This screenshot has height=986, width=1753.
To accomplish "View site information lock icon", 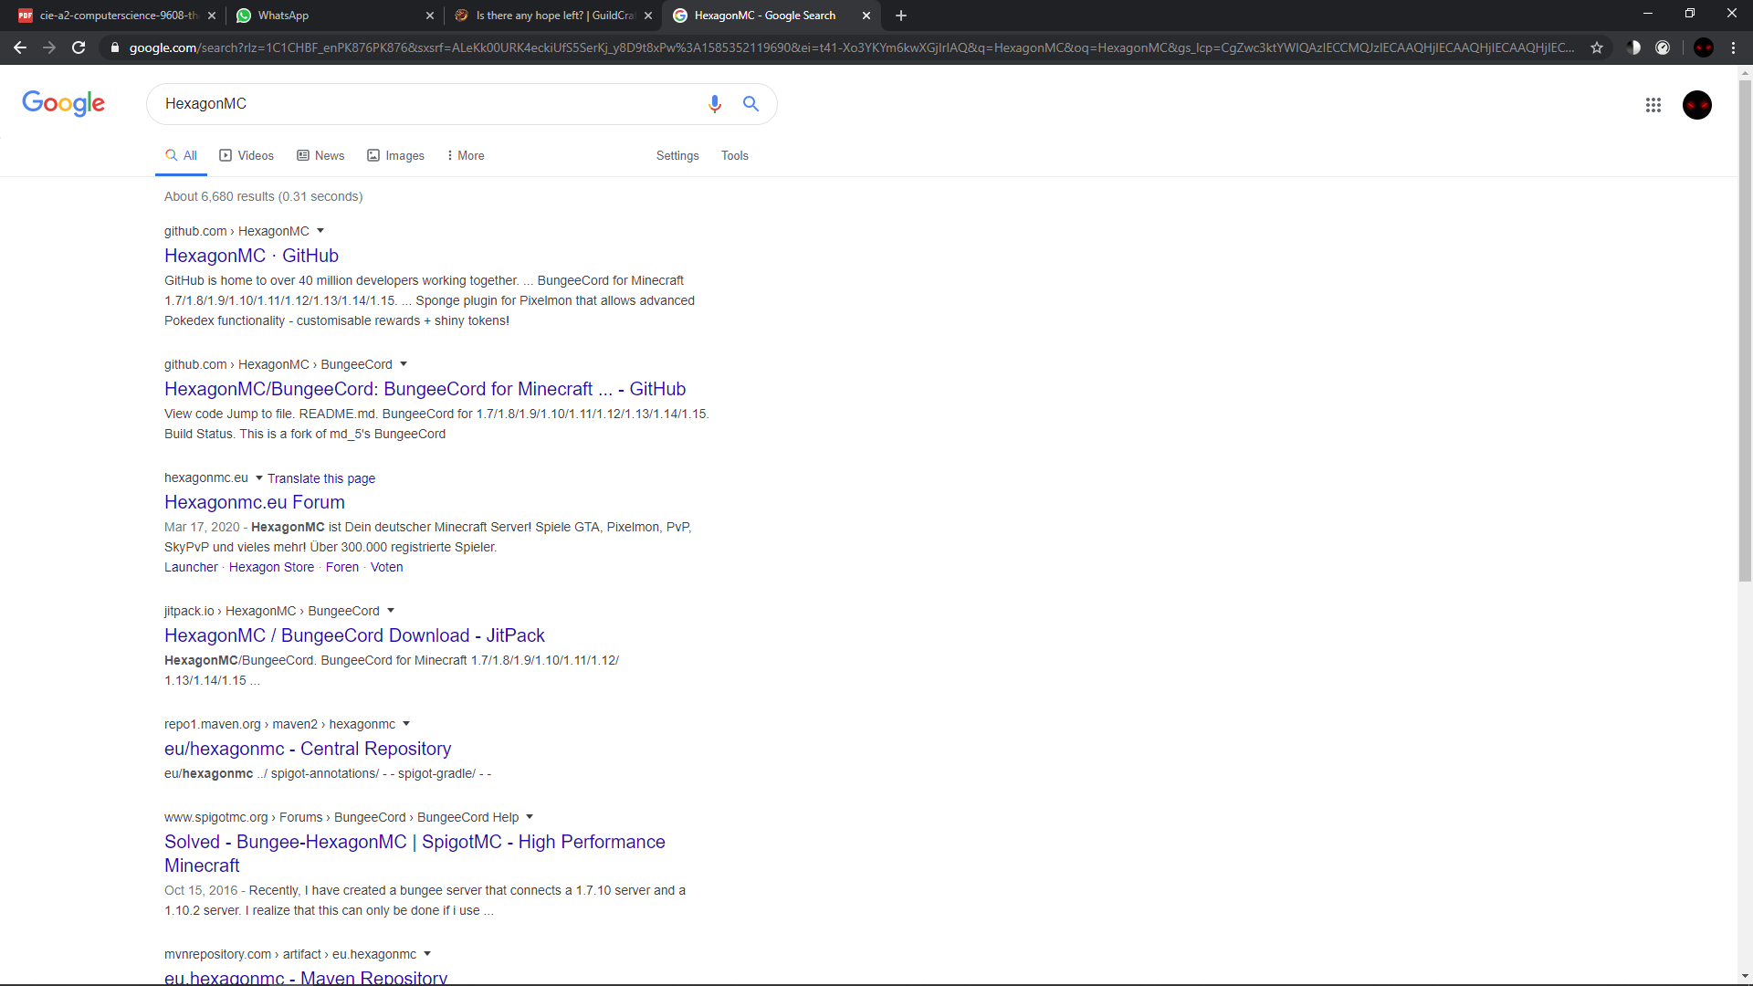I will click(x=114, y=47).
